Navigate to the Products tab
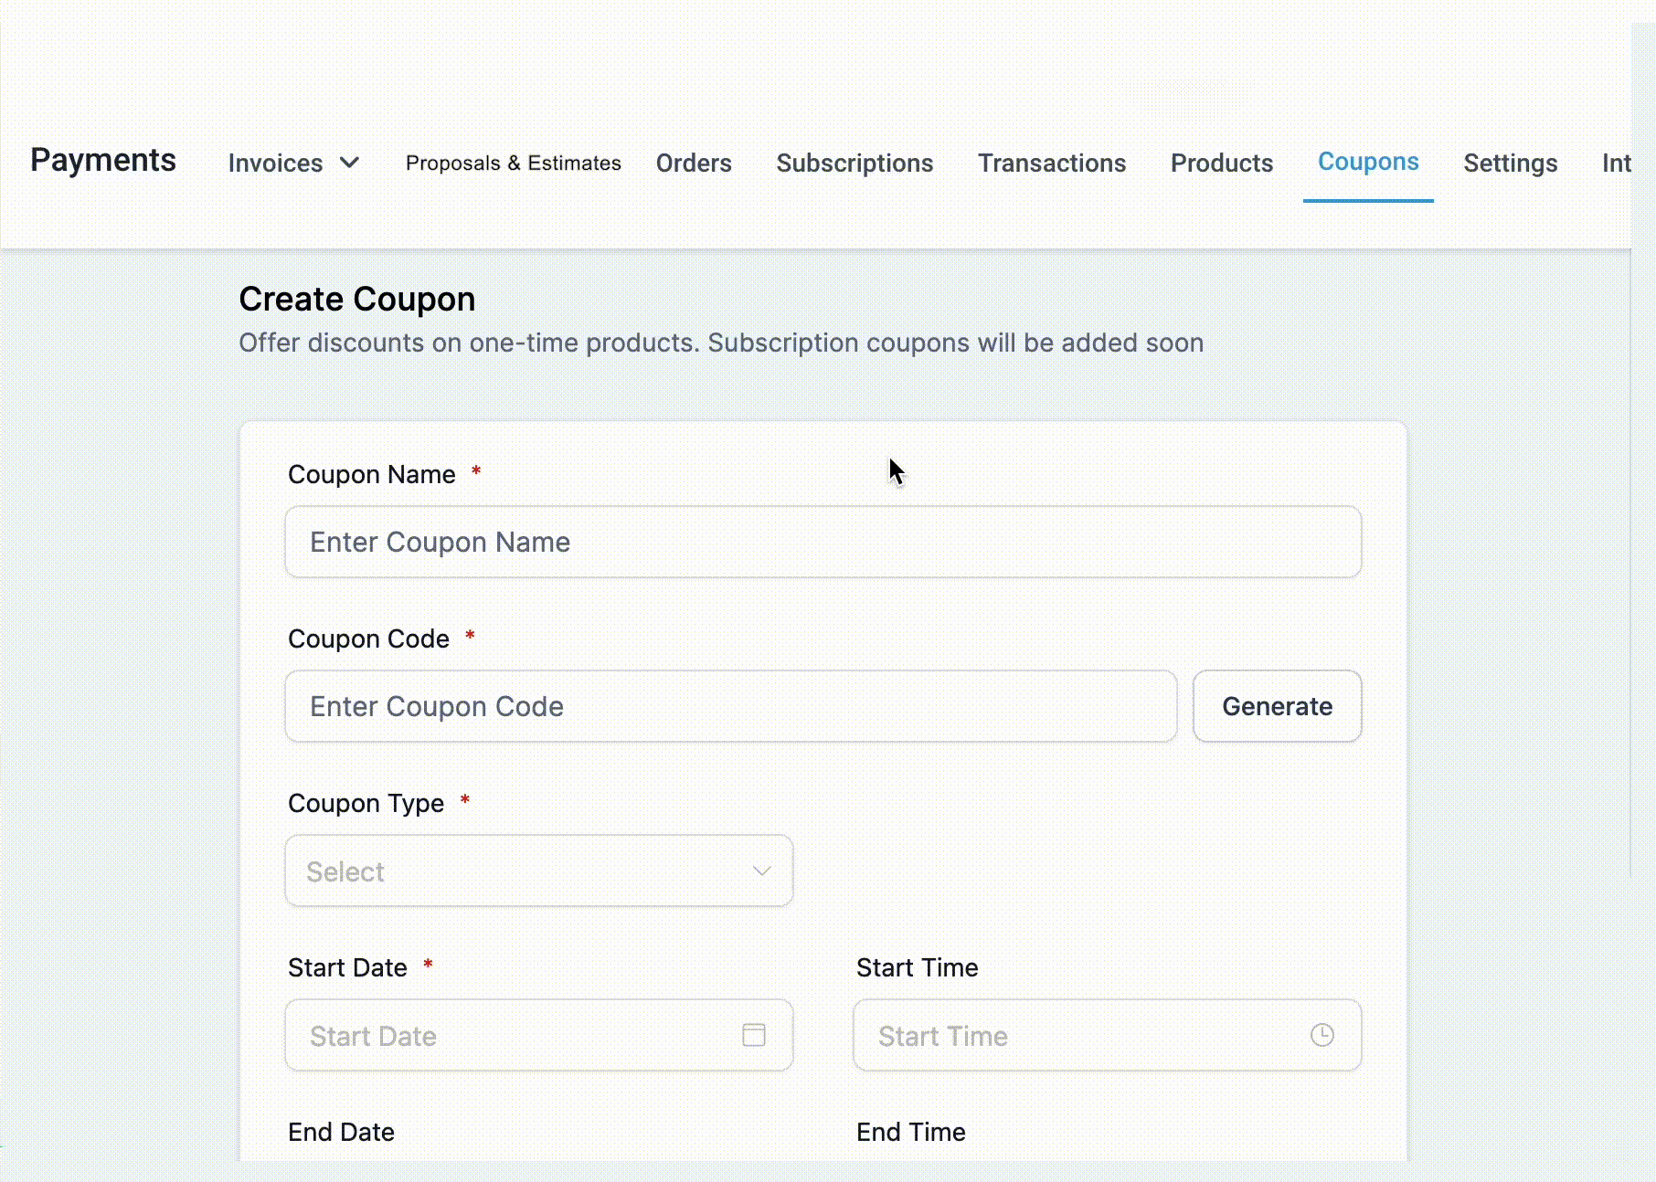Viewport: 1656px width, 1182px height. 1221,163
